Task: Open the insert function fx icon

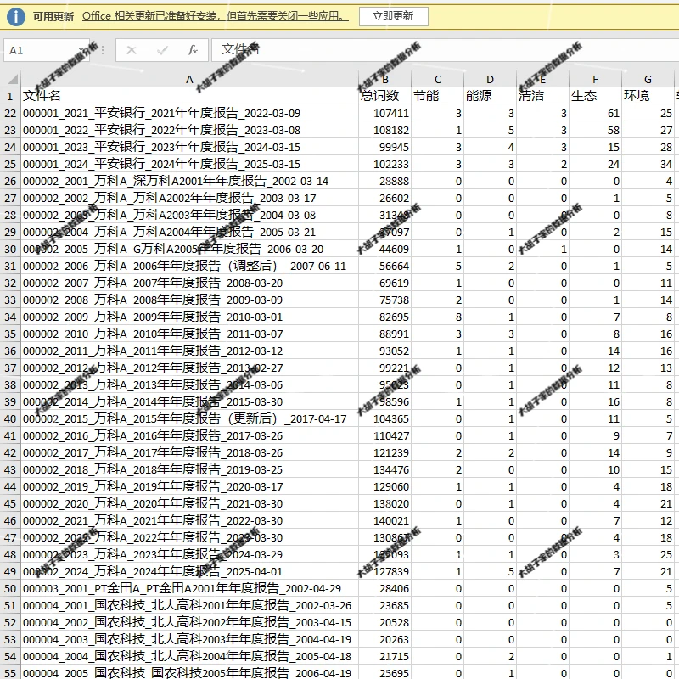Action: point(193,50)
